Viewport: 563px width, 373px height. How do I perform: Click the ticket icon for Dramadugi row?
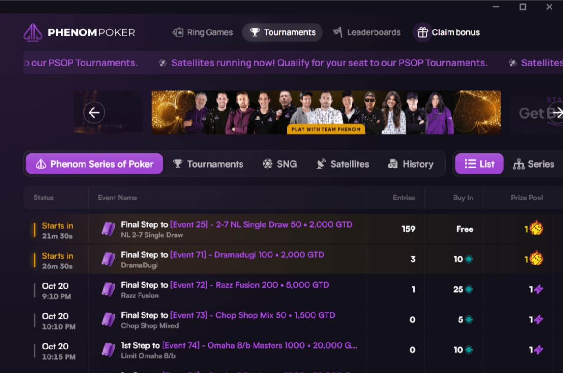[x=109, y=259]
